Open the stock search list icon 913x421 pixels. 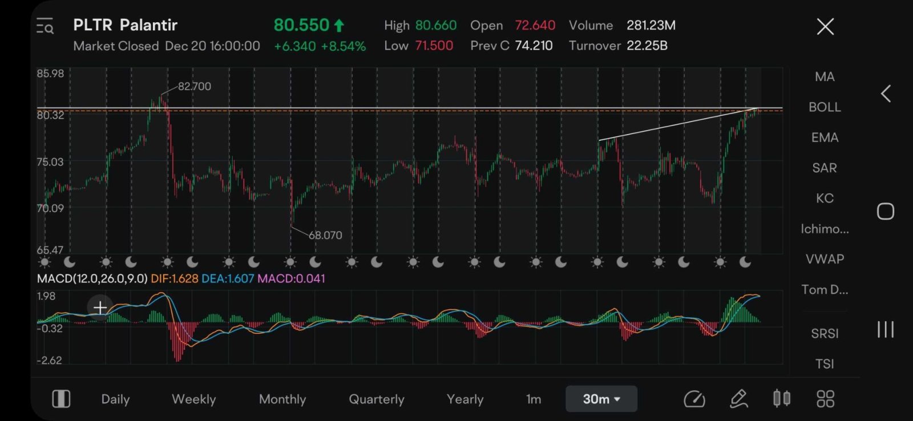pyautogui.click(x=45, y=26)
